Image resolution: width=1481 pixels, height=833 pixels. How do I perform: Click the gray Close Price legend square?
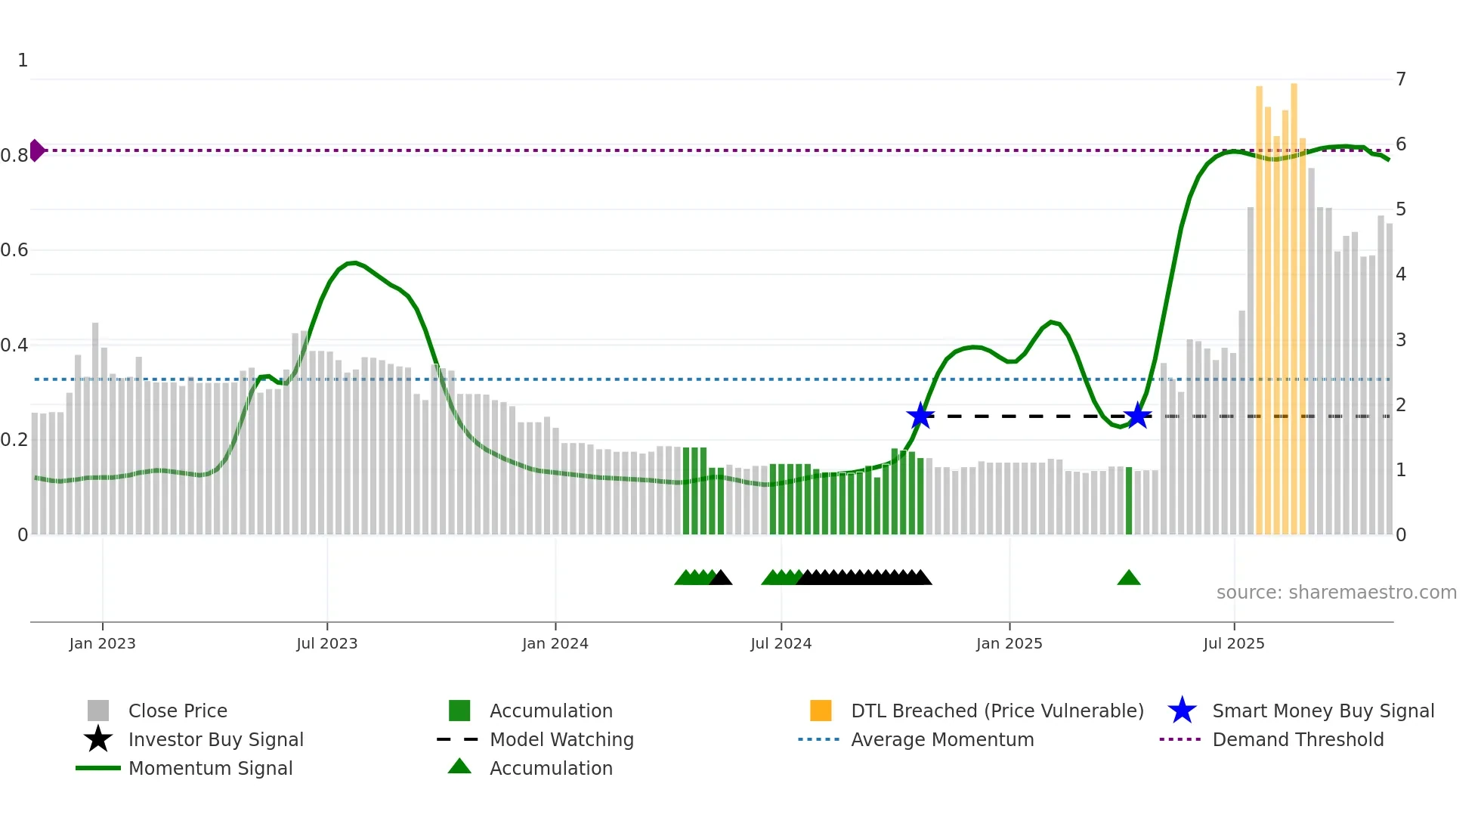(98, 711)
